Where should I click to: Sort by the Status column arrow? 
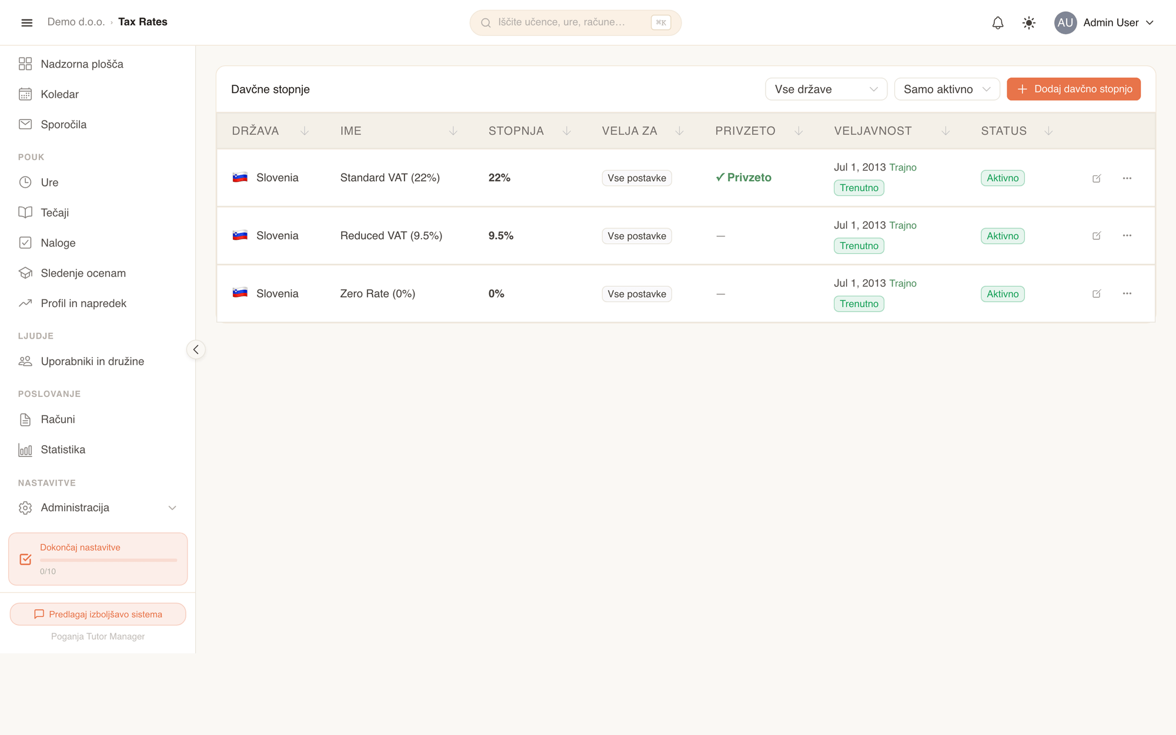click(1048, 131)
